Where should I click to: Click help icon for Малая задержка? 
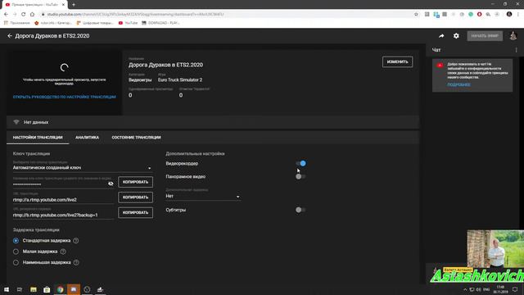tap(63, 252)
